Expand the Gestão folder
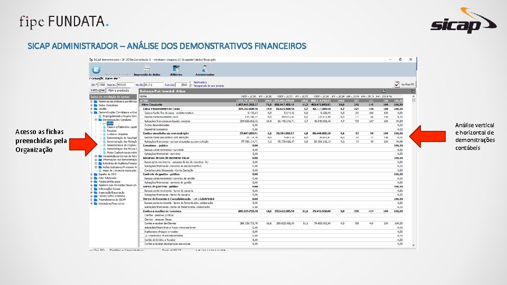507x285 pixels. [91, 109]
